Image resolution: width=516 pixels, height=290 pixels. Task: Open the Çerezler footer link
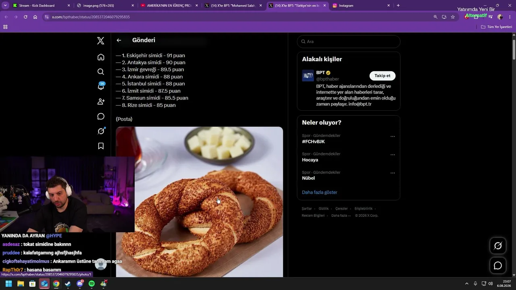(341, 209)
